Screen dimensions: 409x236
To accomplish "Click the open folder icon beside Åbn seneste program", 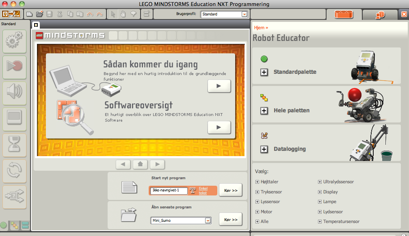I will click(129, 215).
